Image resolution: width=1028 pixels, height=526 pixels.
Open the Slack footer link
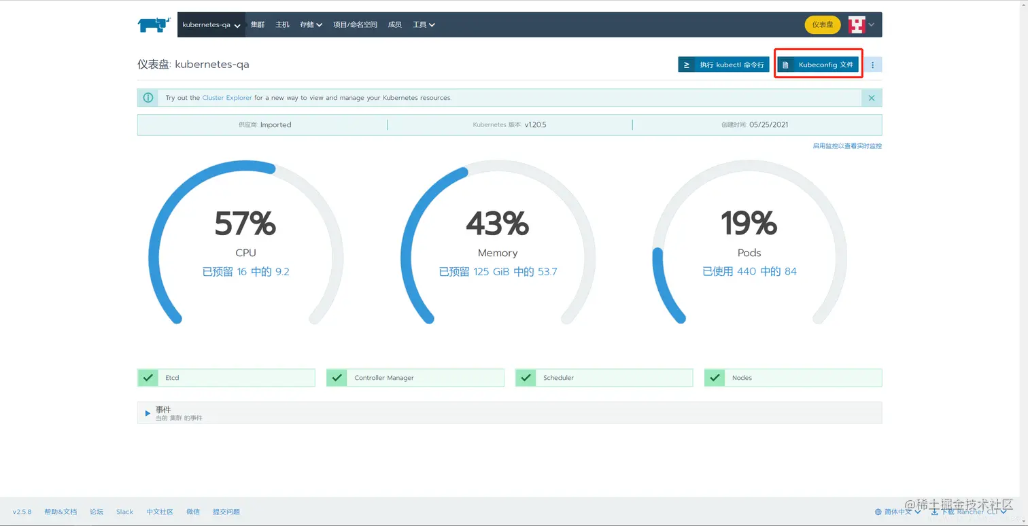point(124,512)
